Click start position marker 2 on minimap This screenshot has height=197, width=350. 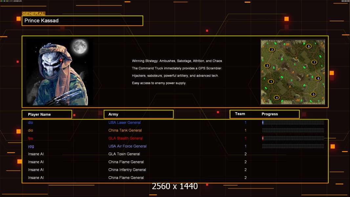tap(272, 50)
